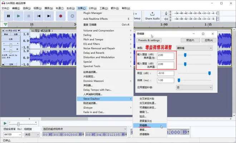This screenshot has height=143, width=236.
Task: Pause playback with the Pause button
Action: (x=9, y=16)
